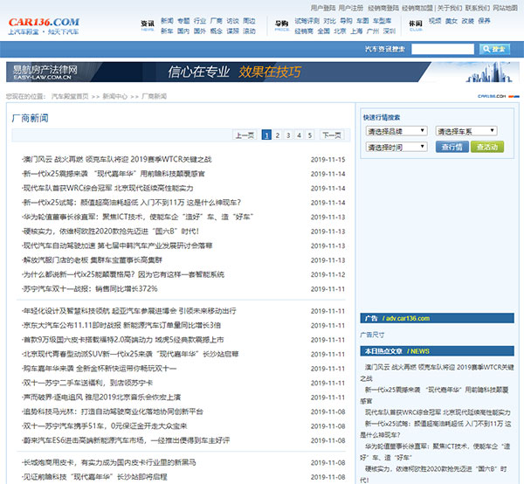Image resolution: width=524 pixels, height=484 pixels.
Task: Select the 广州 city link
Action: coord(373,31)
